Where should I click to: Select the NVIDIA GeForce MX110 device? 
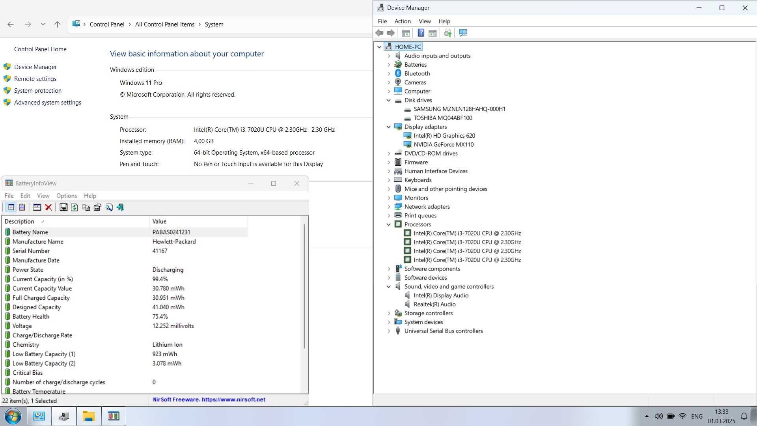click(x=444, y=145)
